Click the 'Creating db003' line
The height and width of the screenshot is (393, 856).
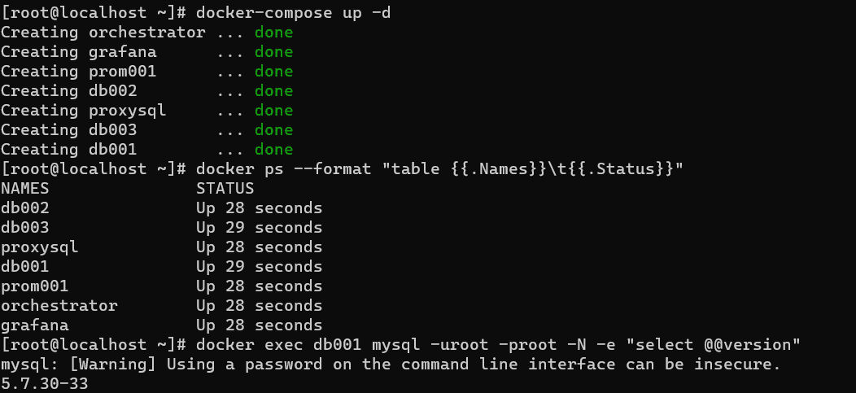tap(146, 130)
